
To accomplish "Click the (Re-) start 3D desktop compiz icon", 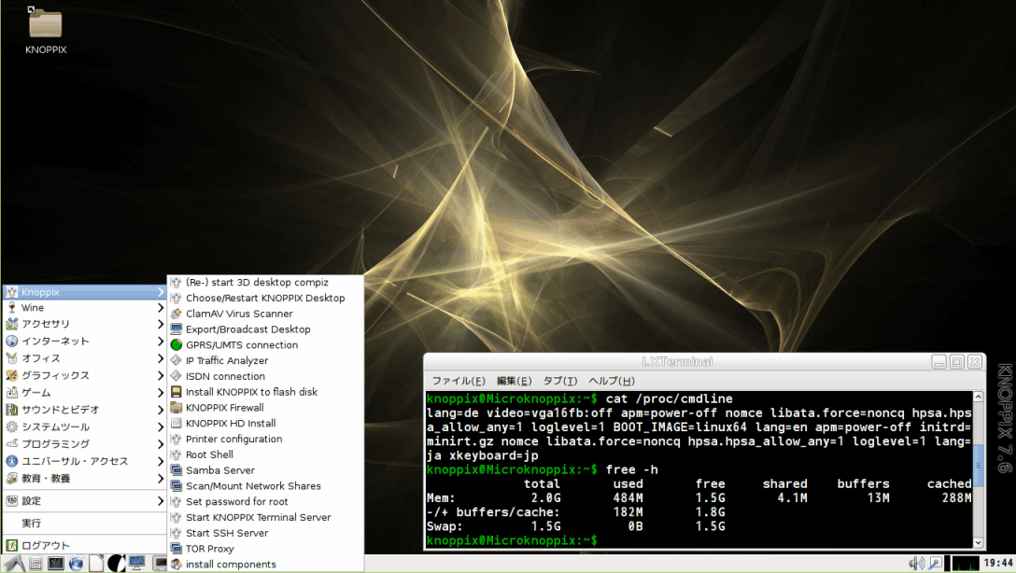I will [176, 282].
